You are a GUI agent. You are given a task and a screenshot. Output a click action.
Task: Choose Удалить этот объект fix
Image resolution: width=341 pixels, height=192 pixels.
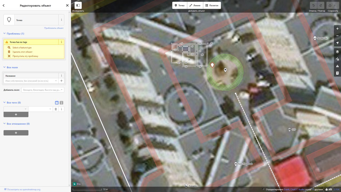[x=22, y=52]
